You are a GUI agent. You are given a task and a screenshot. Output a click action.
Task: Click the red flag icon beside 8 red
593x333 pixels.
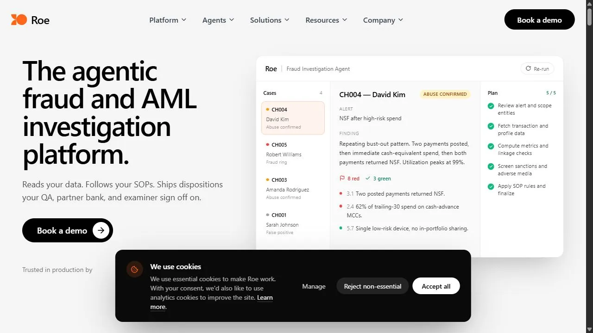[x=342, y=179]
